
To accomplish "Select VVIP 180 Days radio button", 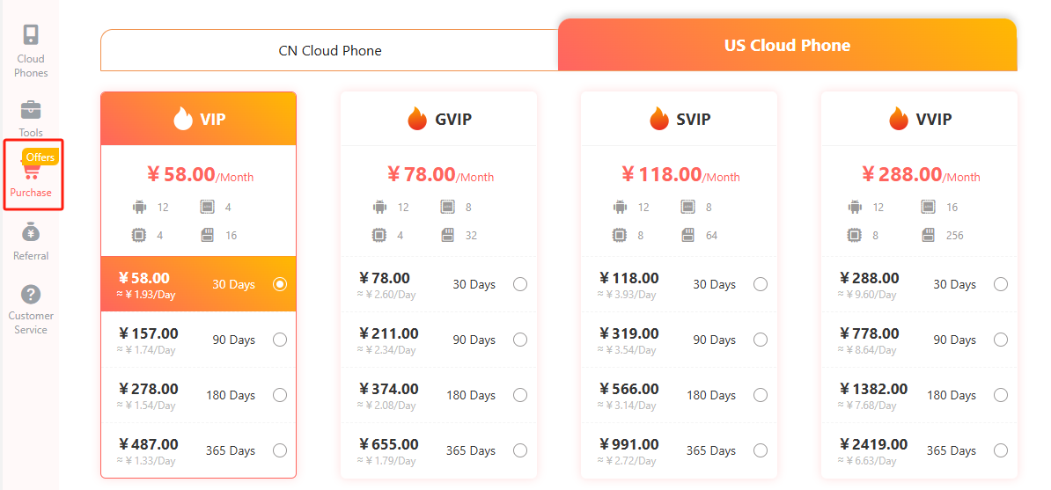I will click(x=1001, y=396).
